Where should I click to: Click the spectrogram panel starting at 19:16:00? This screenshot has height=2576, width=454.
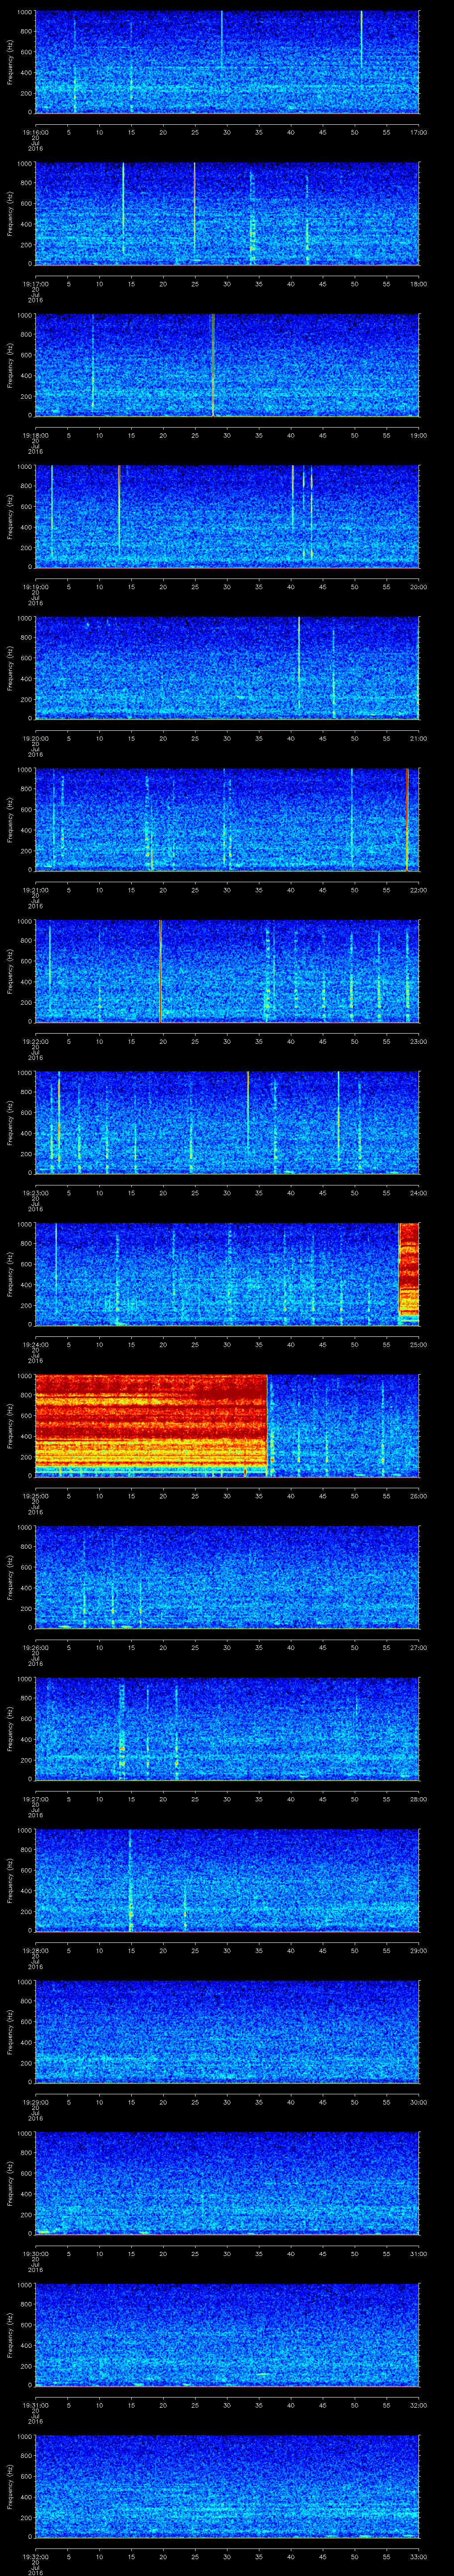[x=227, y=62]
